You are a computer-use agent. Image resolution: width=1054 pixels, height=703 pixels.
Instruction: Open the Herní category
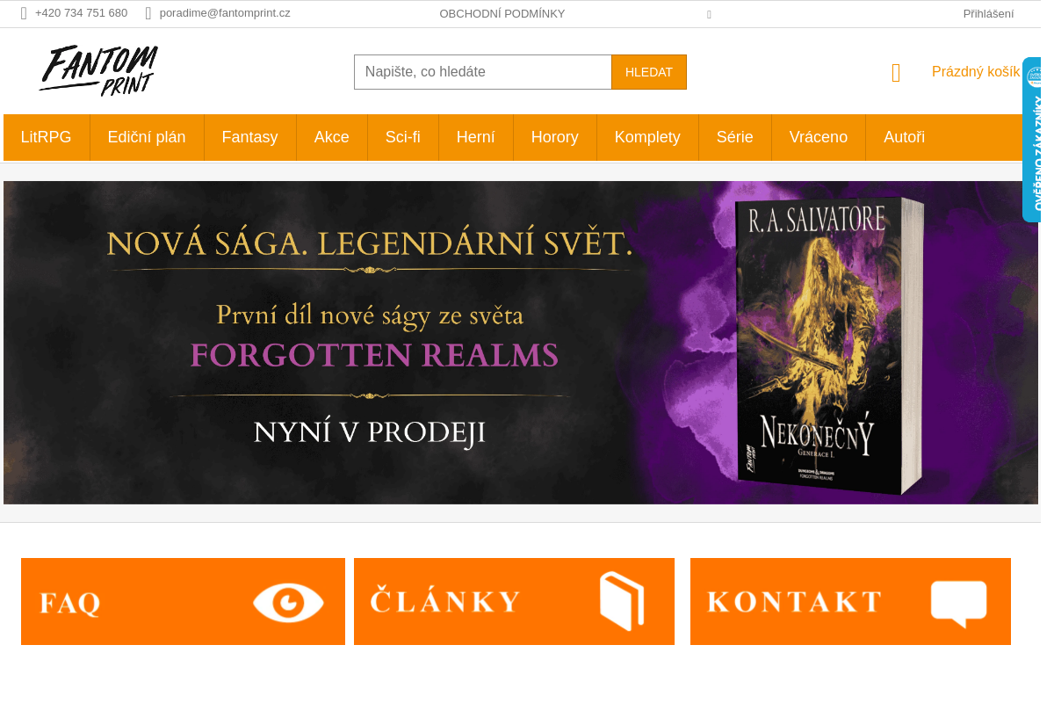(476, 137)
